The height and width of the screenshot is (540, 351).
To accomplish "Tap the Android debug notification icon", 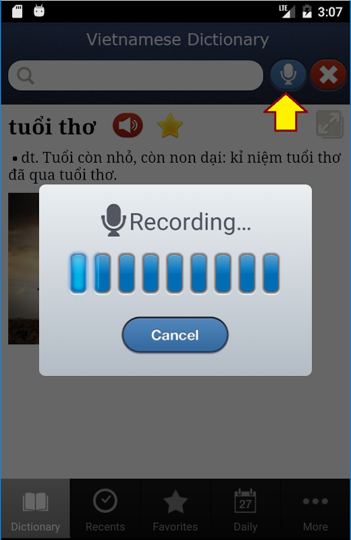I will [x=39, y=11].
